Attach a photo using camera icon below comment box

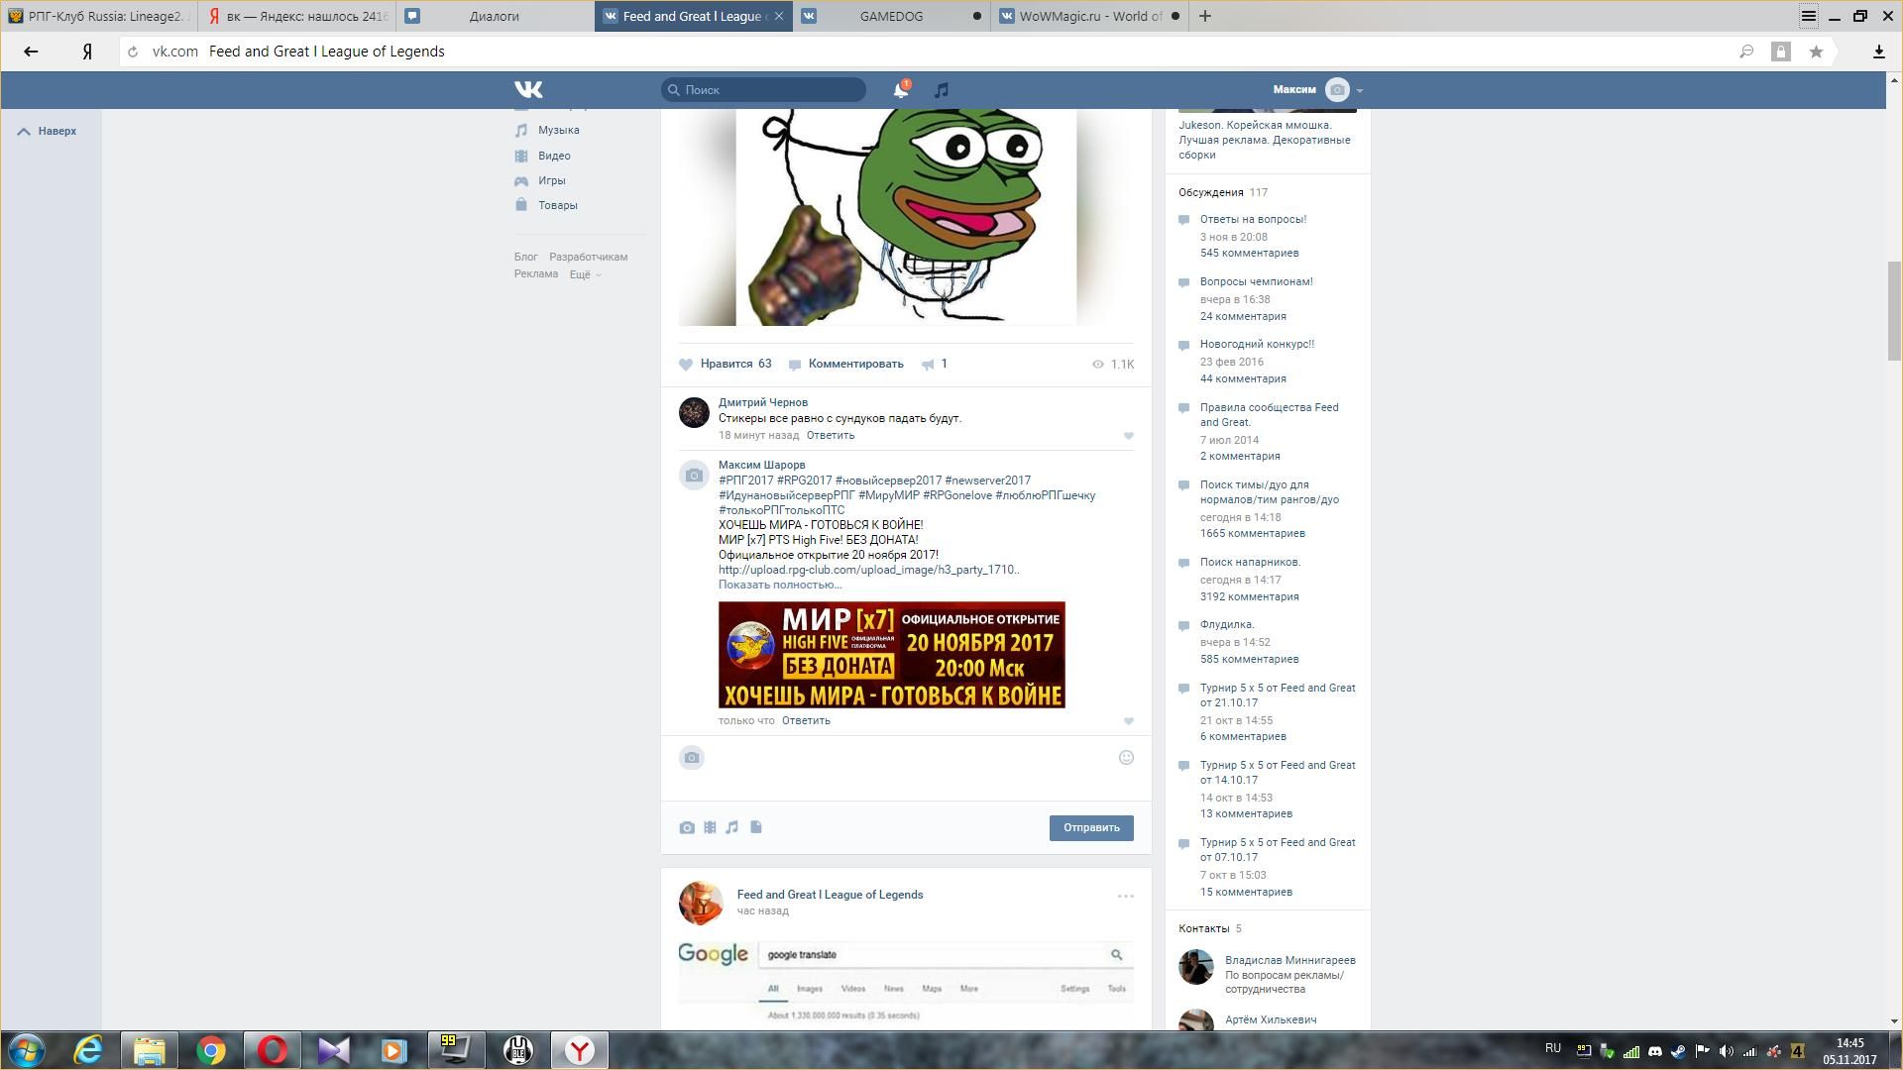(x=687, y=828)
